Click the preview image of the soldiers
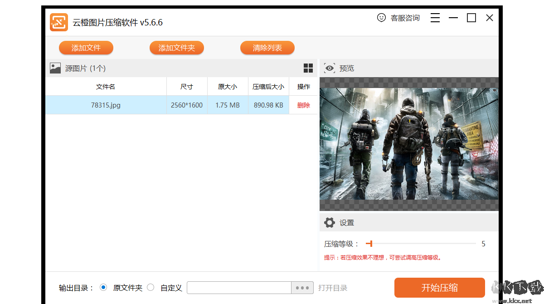Screen dimensions: 544x304 408,144
